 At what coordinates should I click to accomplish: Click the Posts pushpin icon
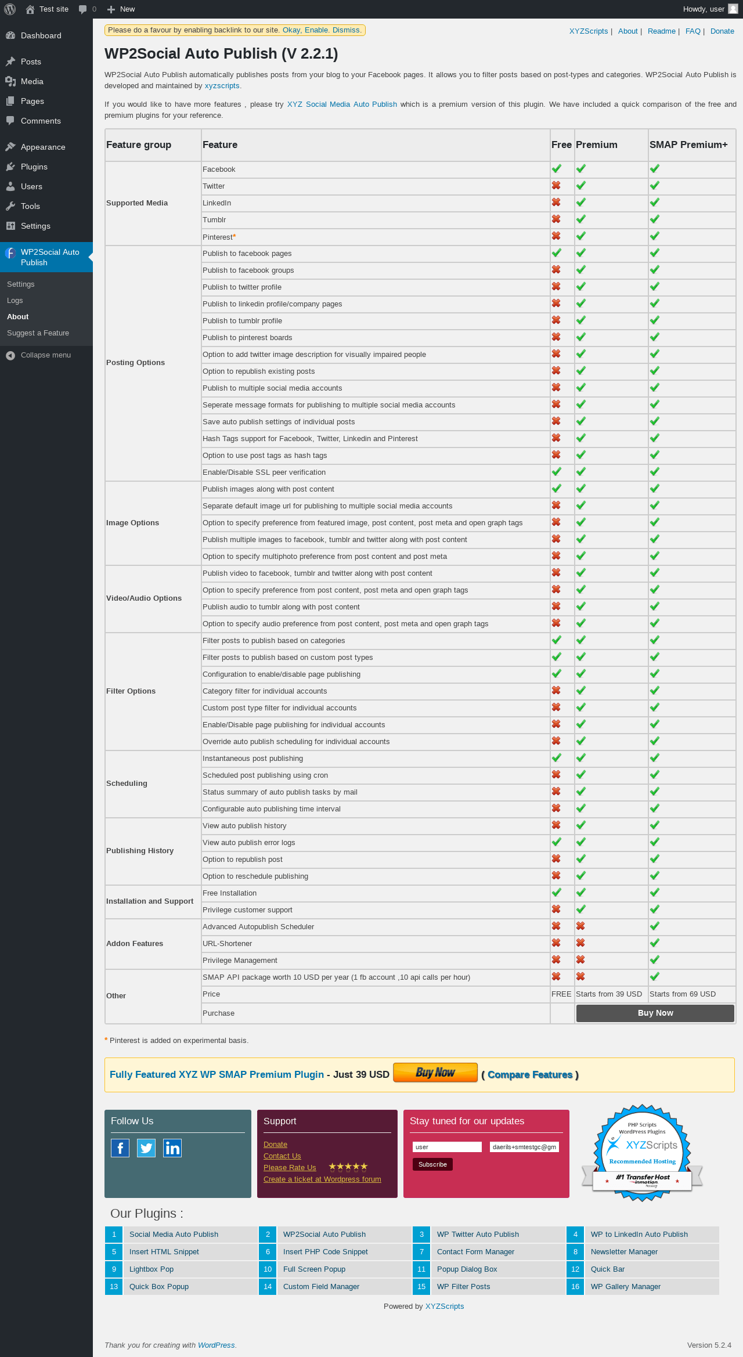[10, 62]
